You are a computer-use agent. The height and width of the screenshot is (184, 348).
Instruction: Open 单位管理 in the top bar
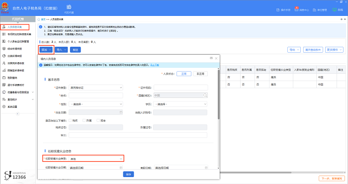click(320, 10)
